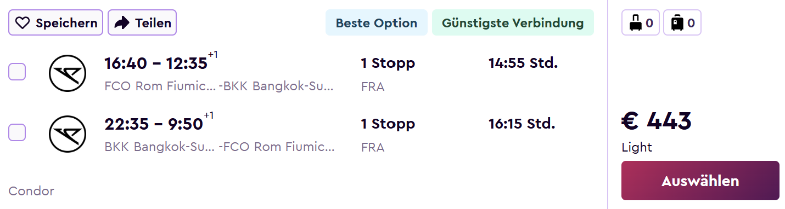Click the checked suitcase icon
Image resolution: width=785 pixels, height=209 pixels.
tap(677, 23)
